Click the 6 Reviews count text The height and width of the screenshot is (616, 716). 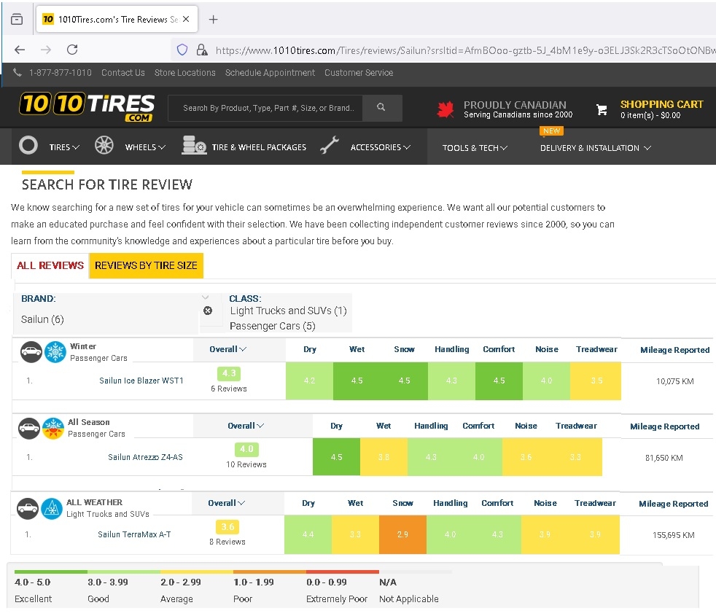point(229,389)
